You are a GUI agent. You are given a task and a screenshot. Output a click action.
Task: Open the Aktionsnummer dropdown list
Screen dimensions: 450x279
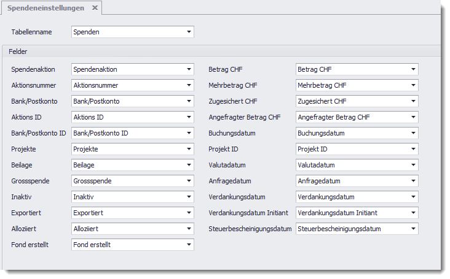pyautogui.click(x=188, y=85)
